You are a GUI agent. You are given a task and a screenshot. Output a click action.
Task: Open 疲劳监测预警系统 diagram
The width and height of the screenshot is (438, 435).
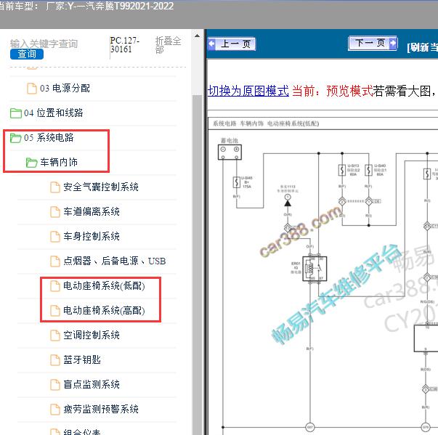click(x=101, y=409)
